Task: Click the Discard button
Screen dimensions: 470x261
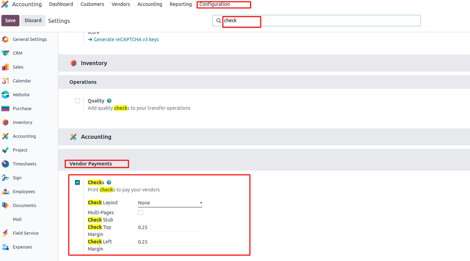Action: tap(33, 20)
